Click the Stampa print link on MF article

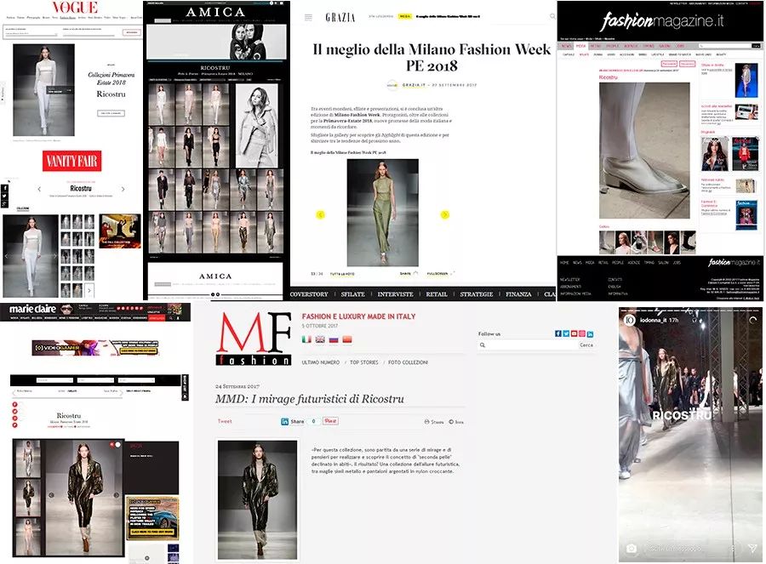pos(434,421)
